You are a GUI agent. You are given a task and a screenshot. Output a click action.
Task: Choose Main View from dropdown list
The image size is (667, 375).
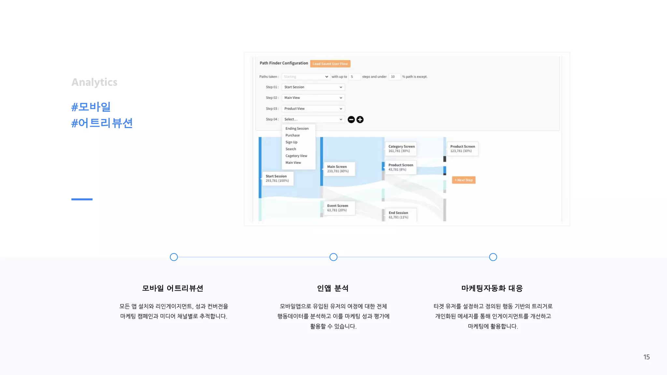coord(293,163)
